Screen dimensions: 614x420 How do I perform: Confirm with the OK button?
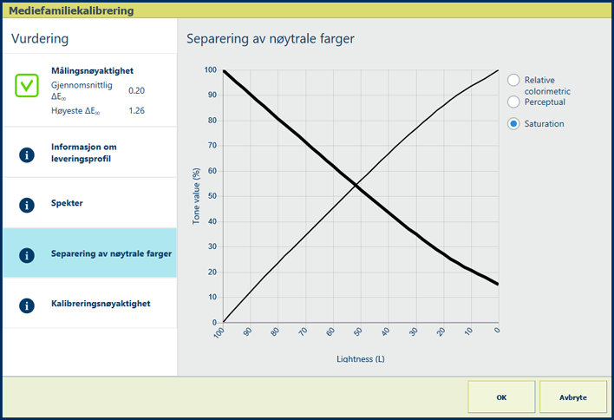tap(501, 397)
